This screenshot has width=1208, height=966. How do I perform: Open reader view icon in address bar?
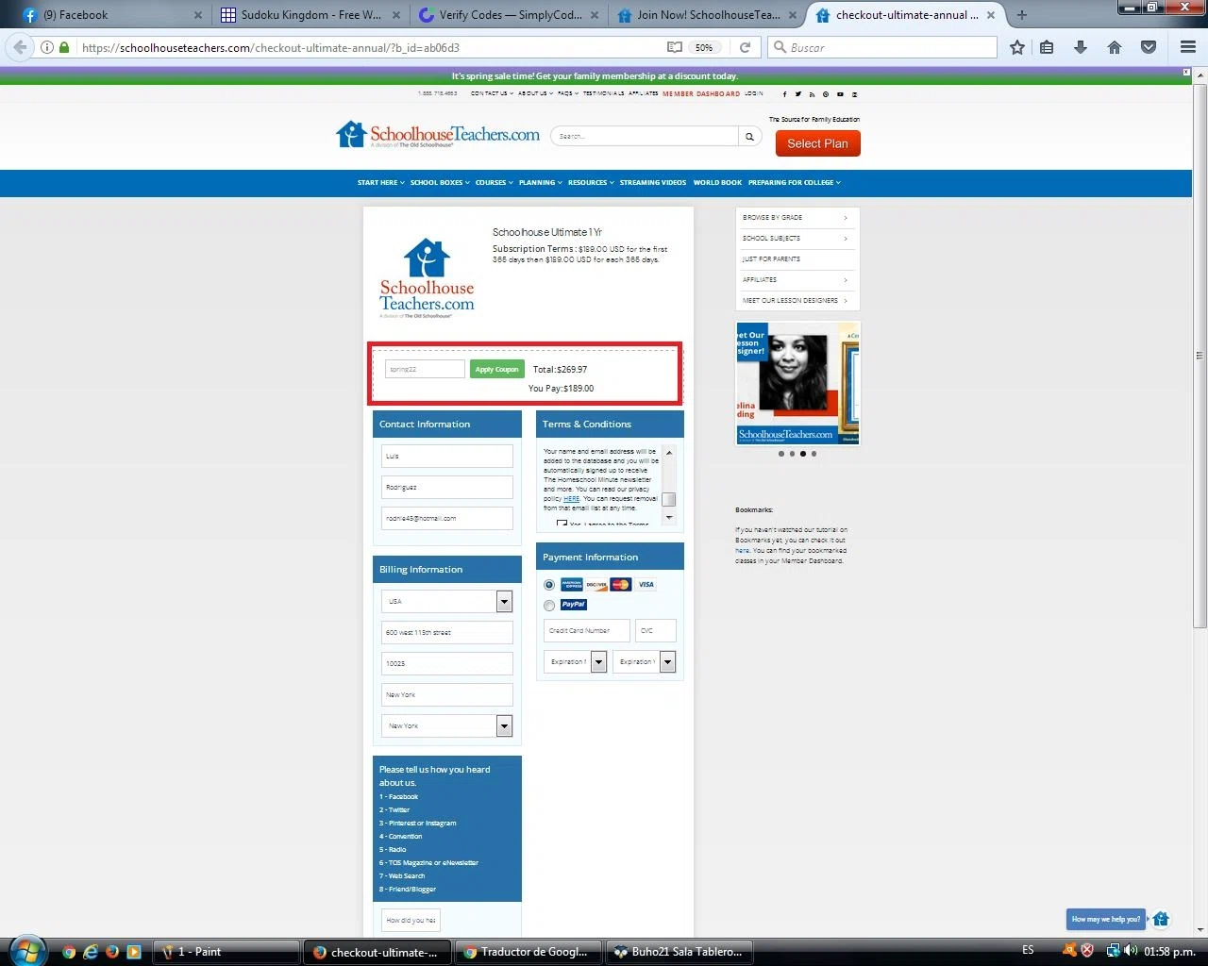tap(674, 47)
